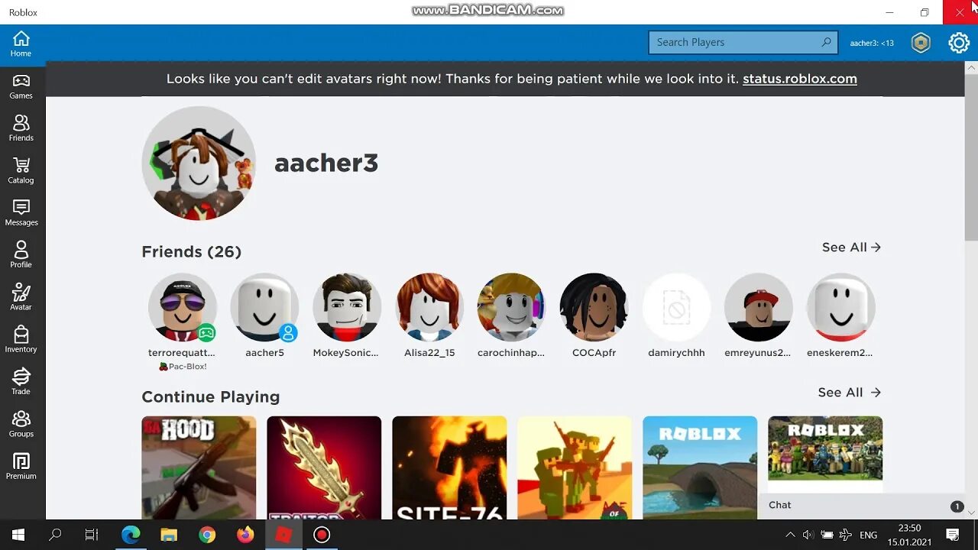978x550 pixels.
Task: Open the Avatar sidebar icon
Action: [x=21, y=297]
